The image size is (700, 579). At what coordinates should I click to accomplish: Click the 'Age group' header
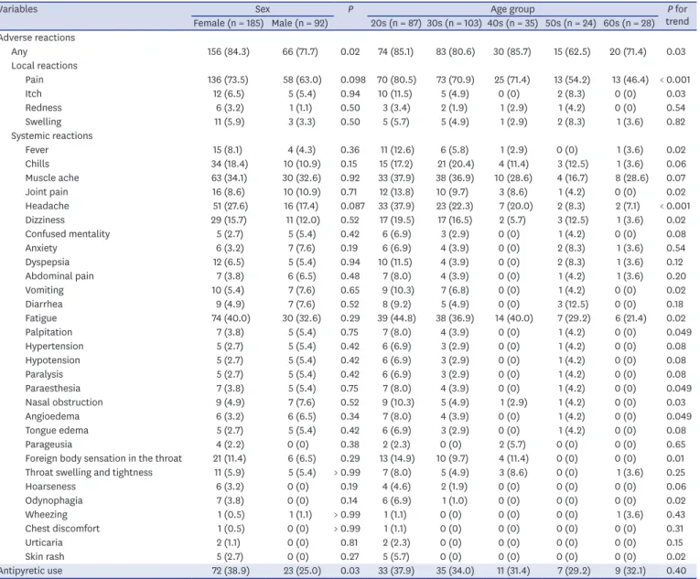(512, 9)
